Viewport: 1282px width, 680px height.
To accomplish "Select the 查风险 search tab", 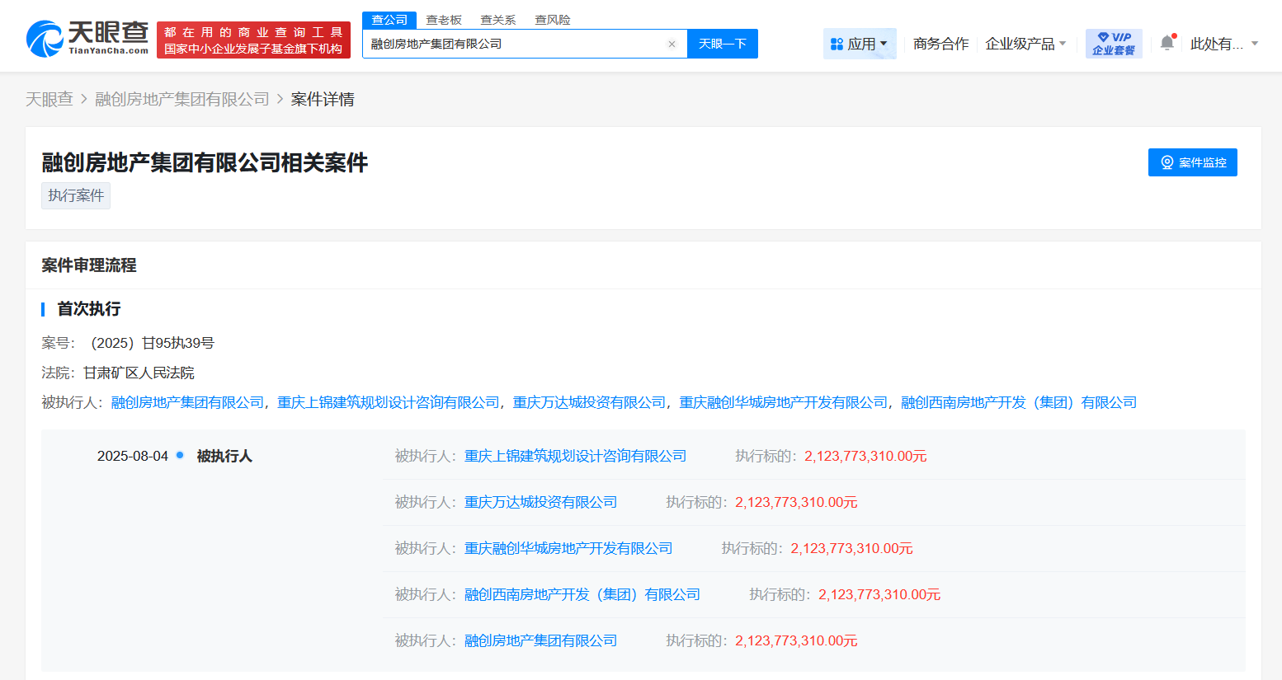I will (553, 20).
